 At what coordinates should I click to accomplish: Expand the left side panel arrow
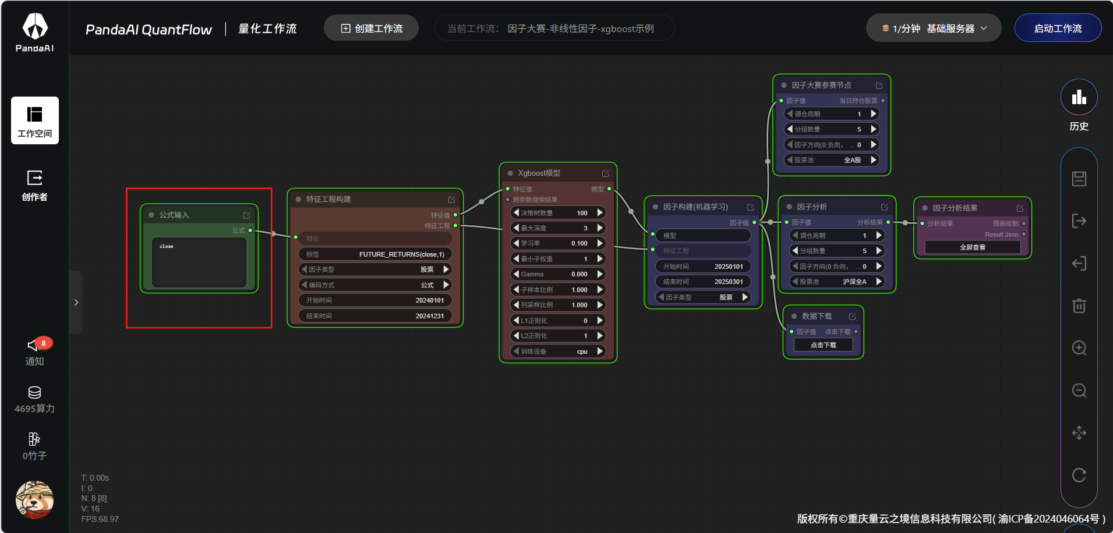click(x=76, y=303)
